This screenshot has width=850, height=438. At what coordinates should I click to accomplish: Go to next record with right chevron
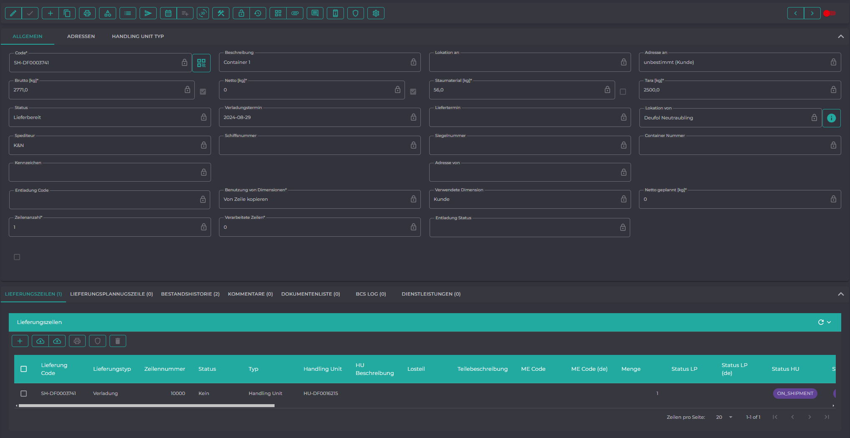click(812, 13)
